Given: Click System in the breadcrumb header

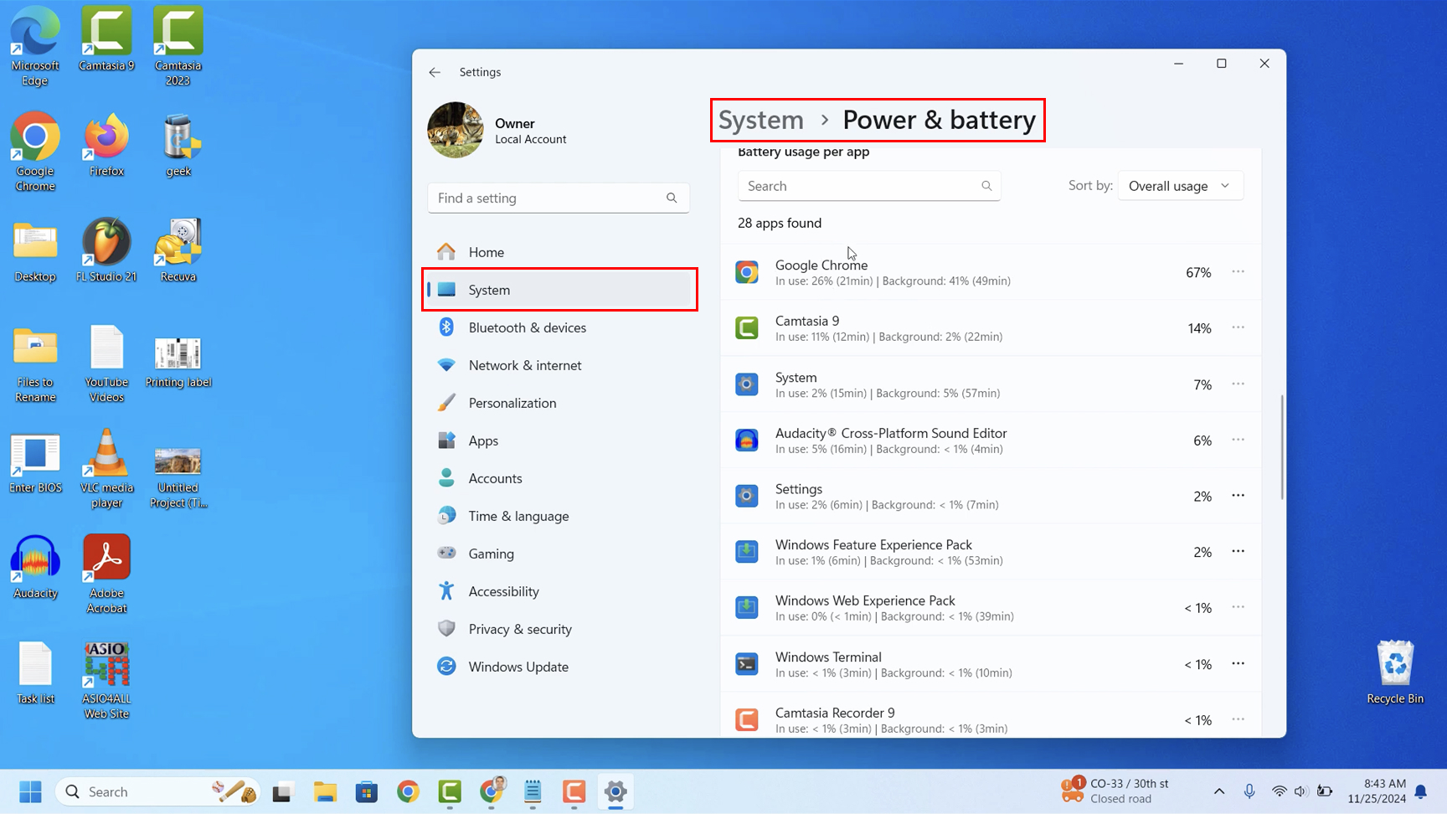Looking at the screenshot, I should 760,120.
